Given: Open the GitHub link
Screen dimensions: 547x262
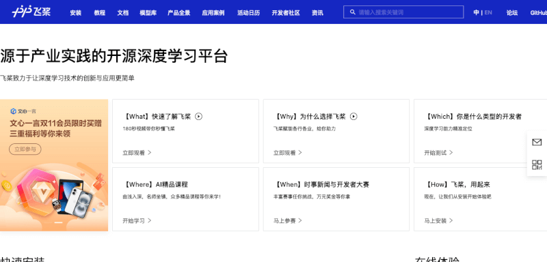Looking at the screenshot, I should point(538,13).
